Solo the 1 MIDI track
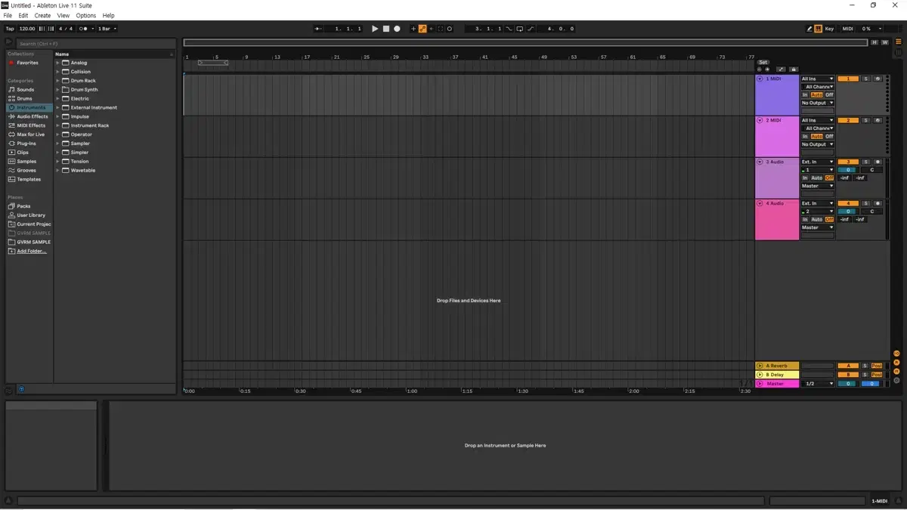 (866, 79)
